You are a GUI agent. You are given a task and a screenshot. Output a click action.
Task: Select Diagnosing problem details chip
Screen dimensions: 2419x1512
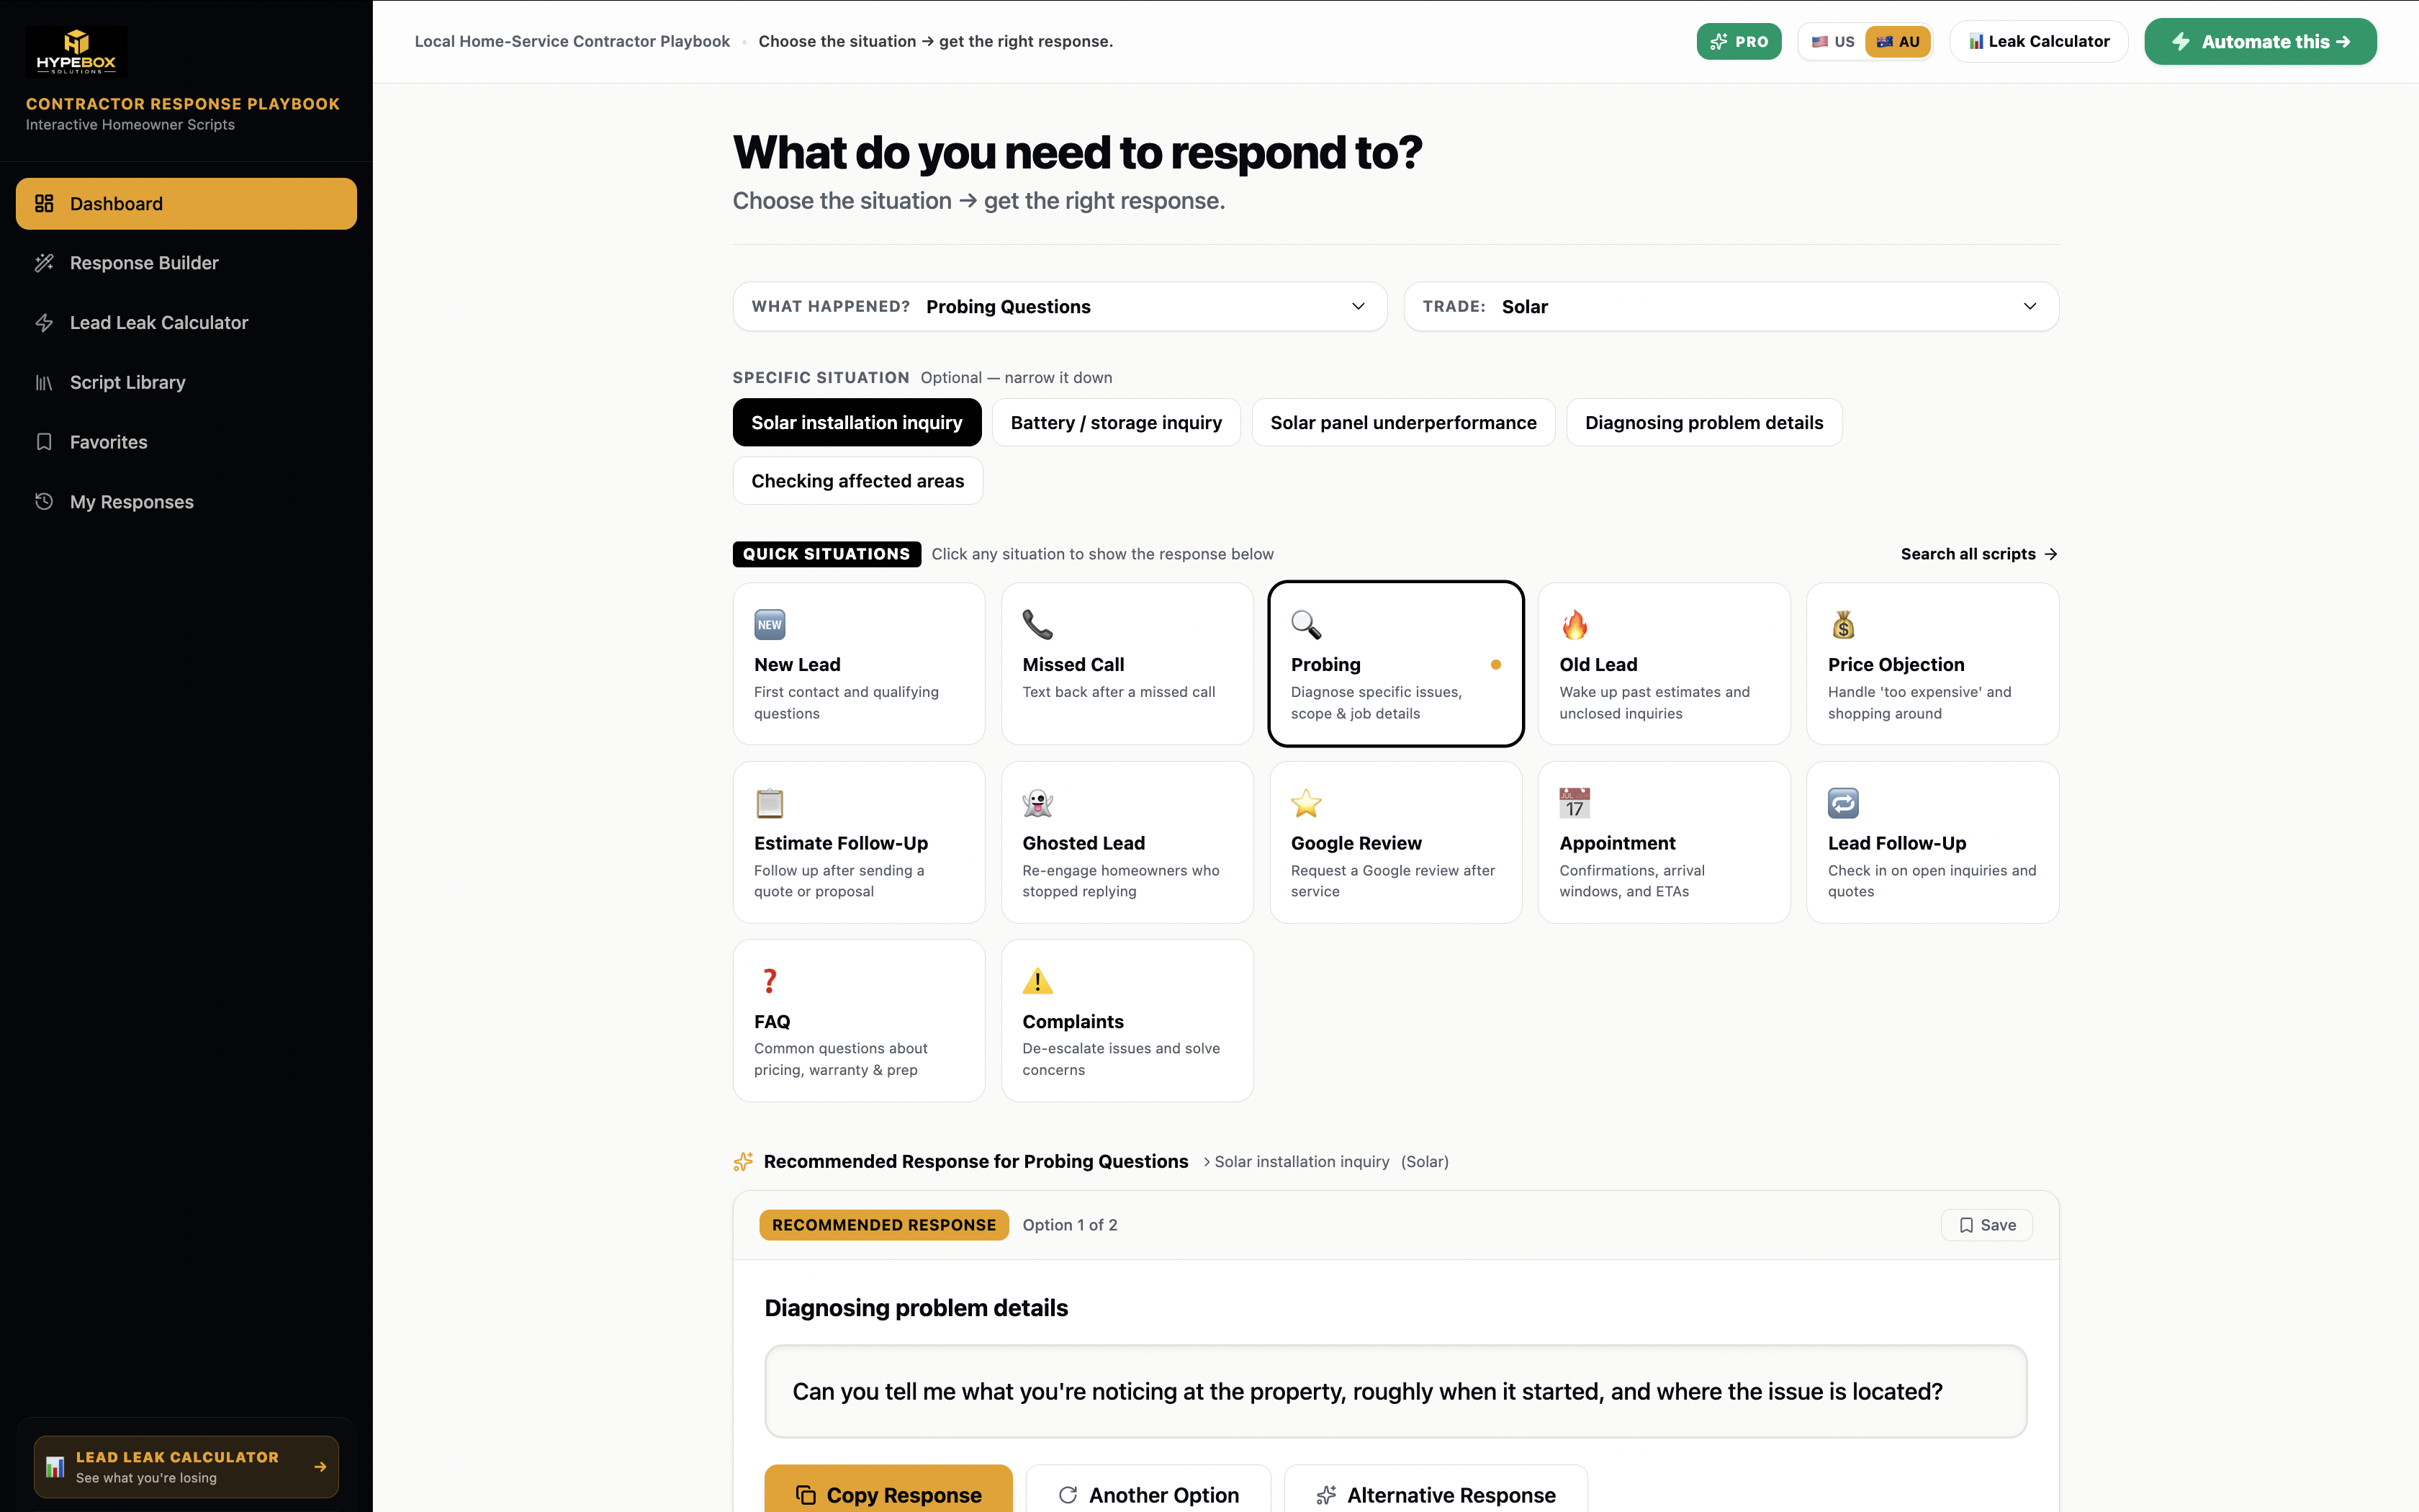[1703, 422]
